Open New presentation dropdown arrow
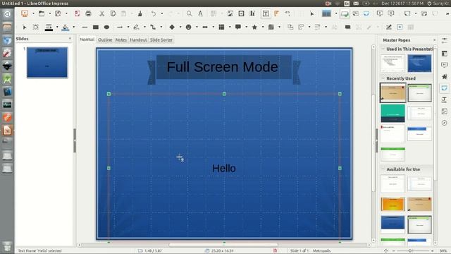Viewport: 451px width, 254px height. pyautogui.click(x=33, y=13)
